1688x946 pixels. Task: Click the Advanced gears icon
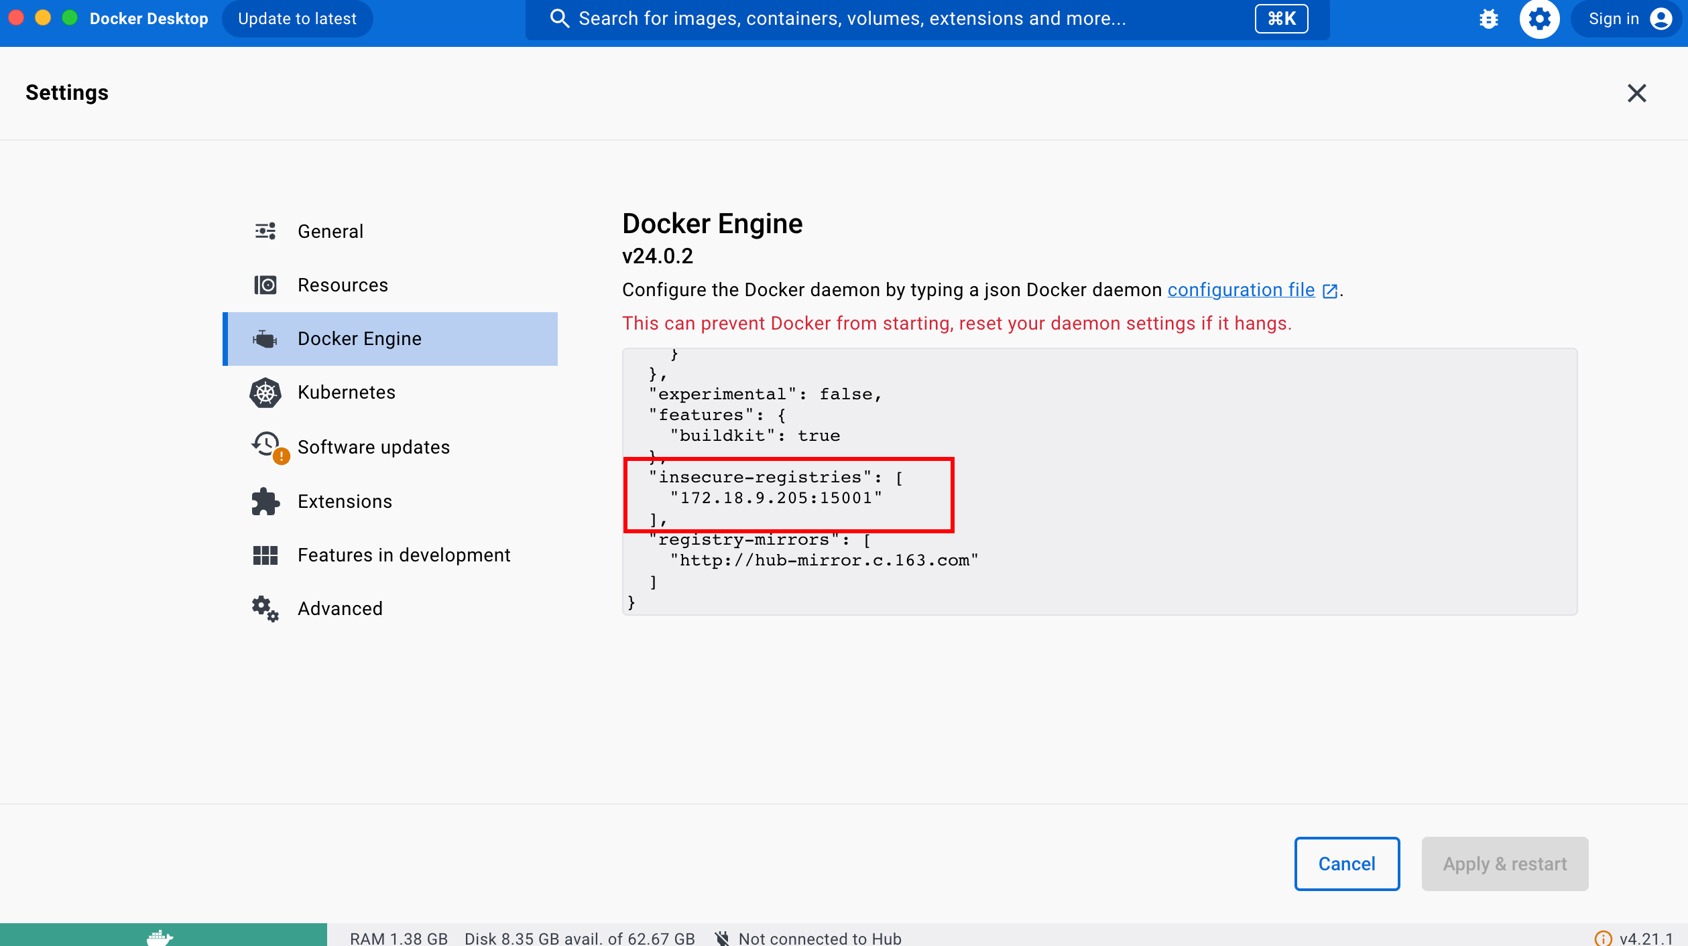(x=265, y=609)
